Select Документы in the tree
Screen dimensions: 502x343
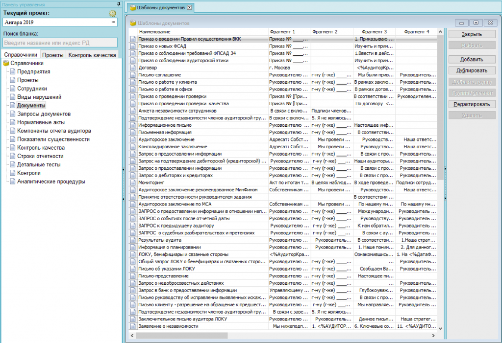pyautogui.click(x=31, y=106)
